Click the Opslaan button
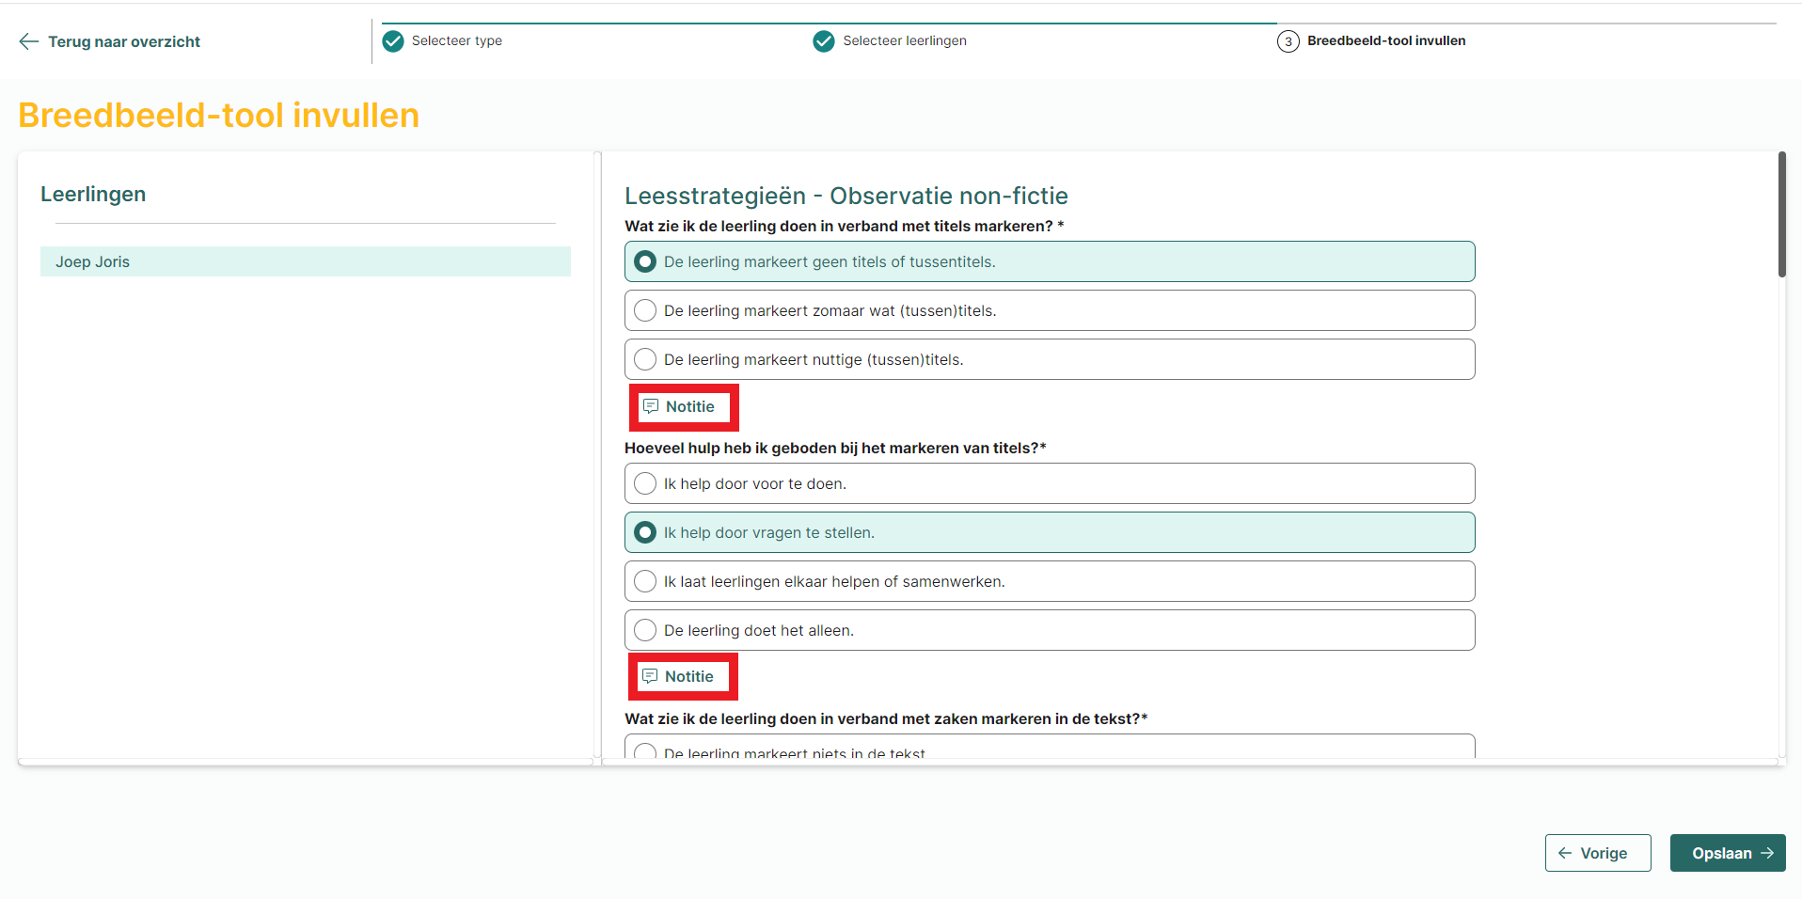This screenshot has height=899, width=1802. click(x=1727, y=853)
